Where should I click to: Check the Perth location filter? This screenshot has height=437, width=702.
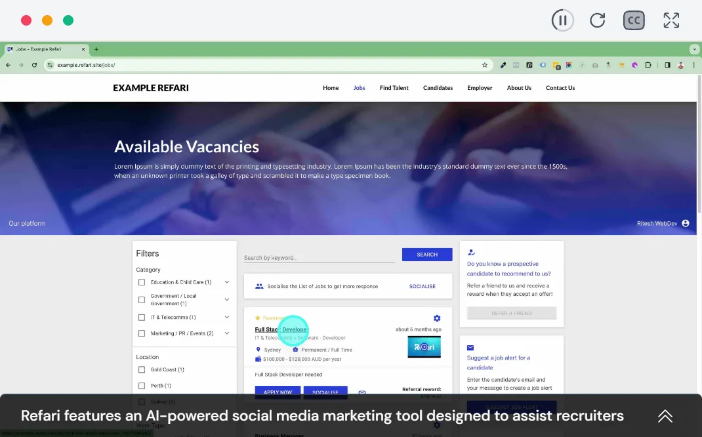142,386
